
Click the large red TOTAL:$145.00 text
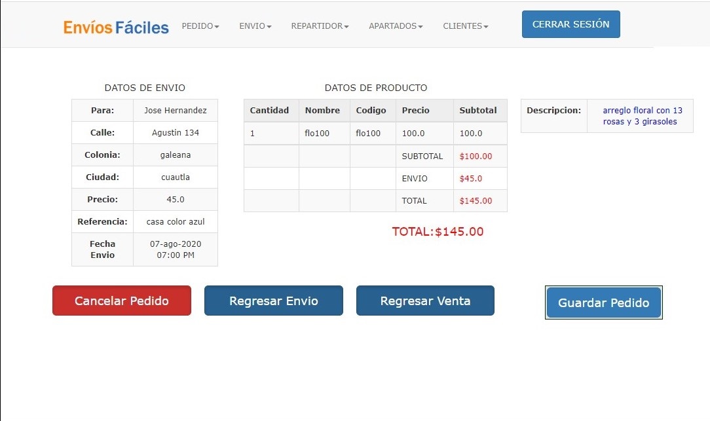[438, 231]
